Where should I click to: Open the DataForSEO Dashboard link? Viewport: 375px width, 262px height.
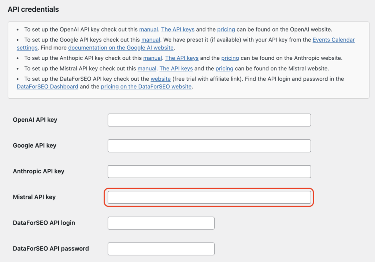click(47, 86)
